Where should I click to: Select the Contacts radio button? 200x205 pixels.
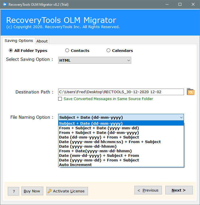(x=67, y=50)
